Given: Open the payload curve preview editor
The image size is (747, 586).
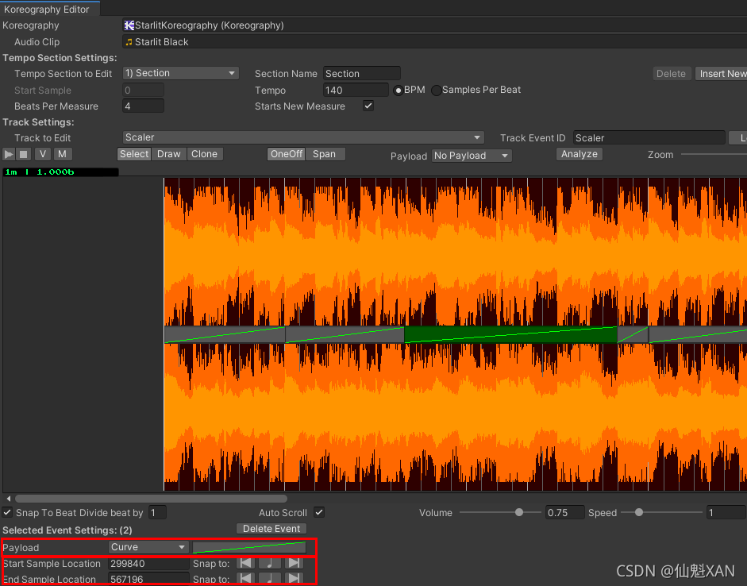Looking at the screenshot, I should tap(248, 547).
